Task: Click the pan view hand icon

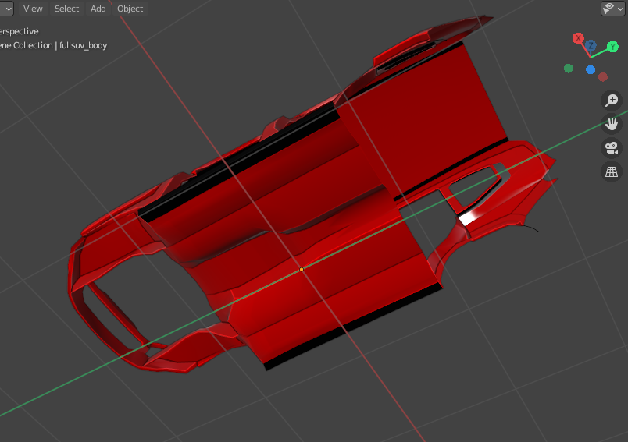Action: tap(612, 124)
